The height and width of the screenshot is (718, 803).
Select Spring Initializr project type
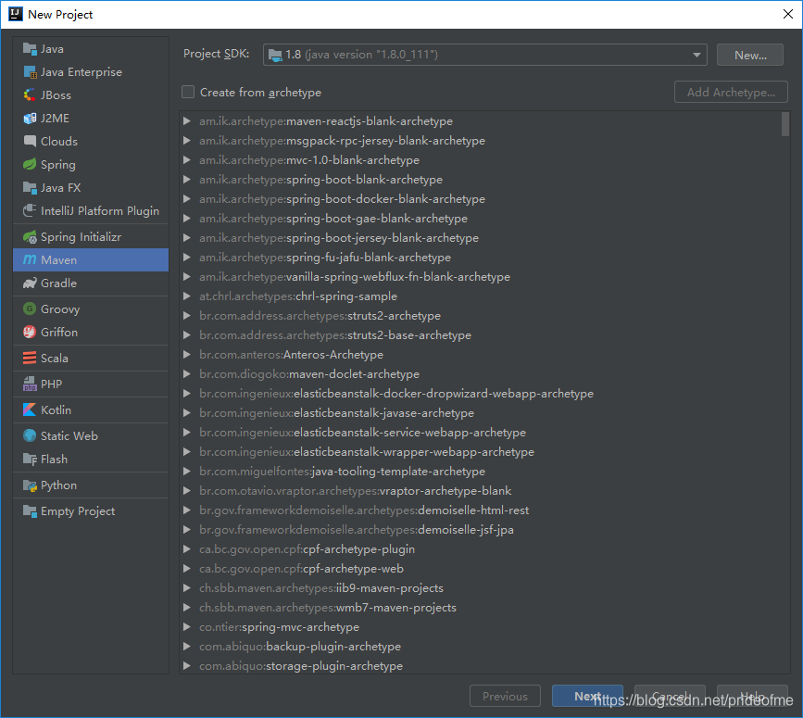91,237
